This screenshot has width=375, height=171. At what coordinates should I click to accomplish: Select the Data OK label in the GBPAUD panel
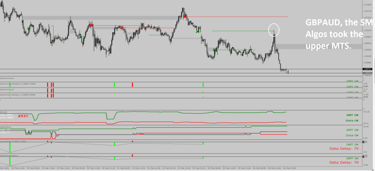(x=352, y=120)
